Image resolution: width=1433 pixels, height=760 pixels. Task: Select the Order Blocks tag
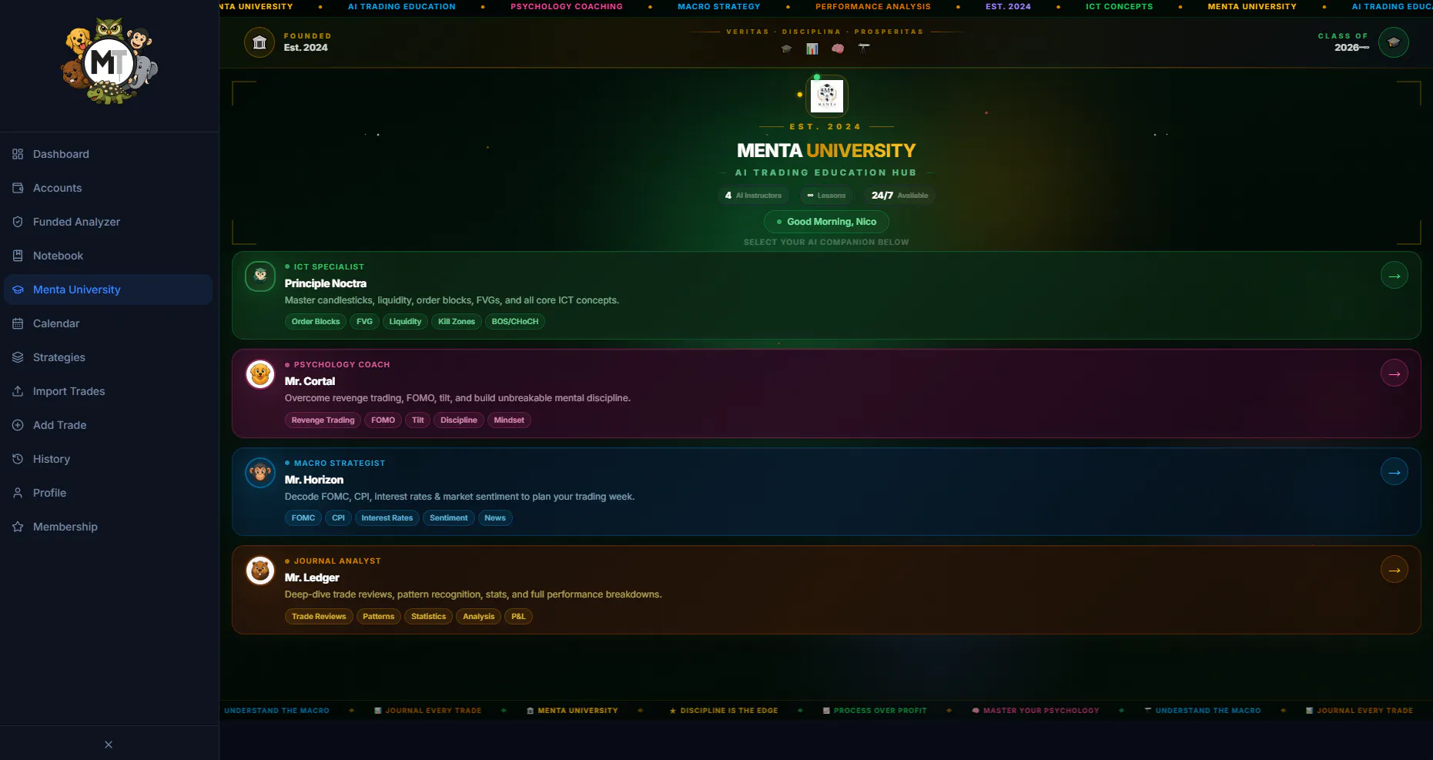coord(316,322)
